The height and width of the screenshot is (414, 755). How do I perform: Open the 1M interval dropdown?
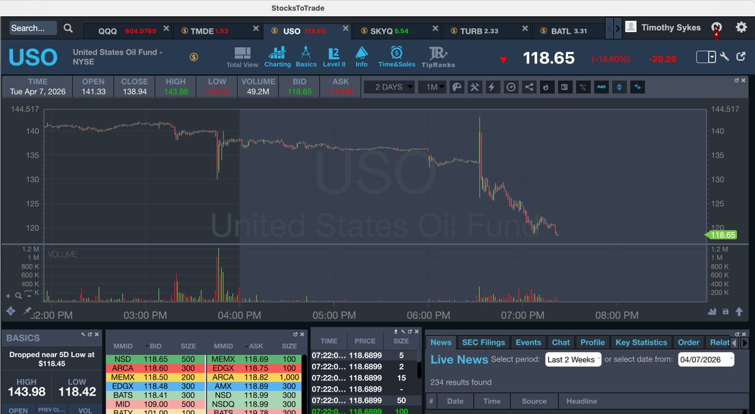[432, 87]
